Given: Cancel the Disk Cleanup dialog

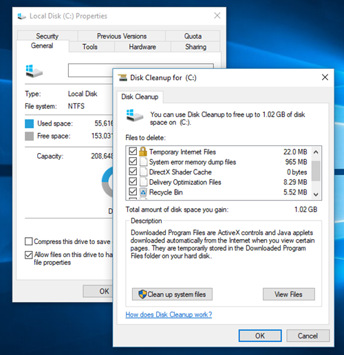Looking at the screenshot, I should coord(308,336).
